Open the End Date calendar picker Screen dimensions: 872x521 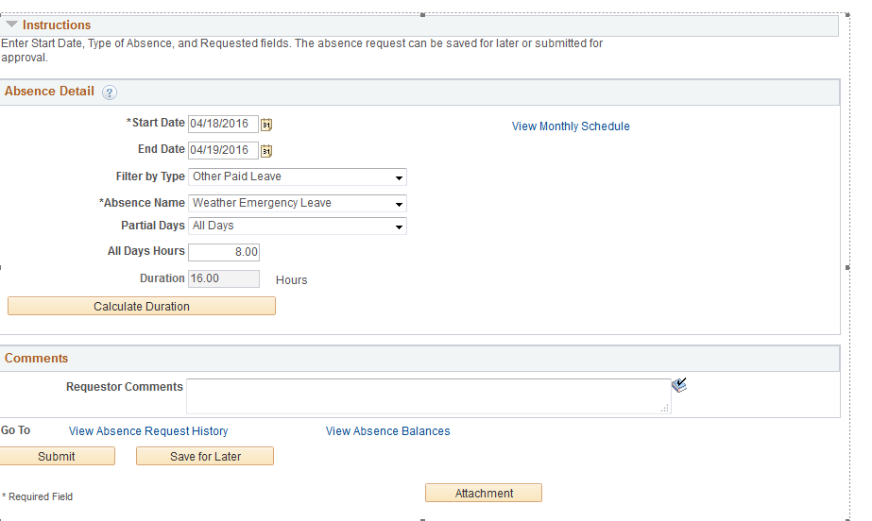pyautogui.click(x=266, y=150)
